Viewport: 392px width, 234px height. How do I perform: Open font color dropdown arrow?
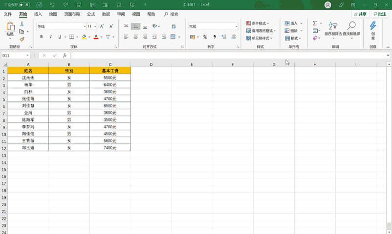[101, 37]
